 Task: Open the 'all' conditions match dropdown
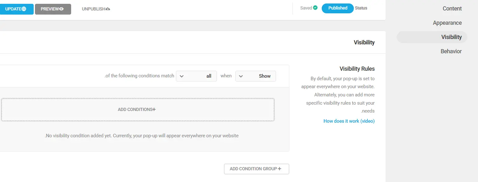(196, 76)
